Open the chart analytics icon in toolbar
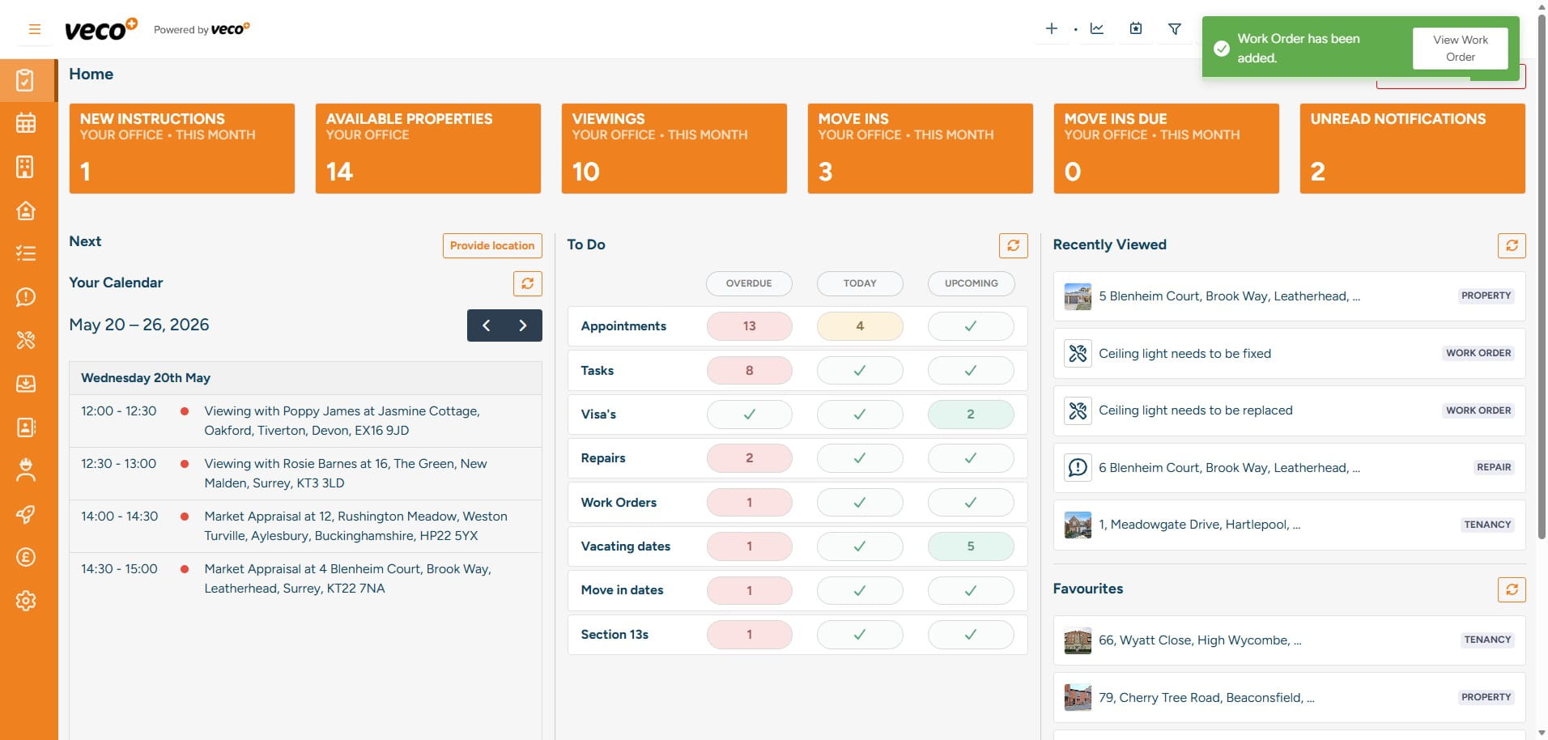1548x740 pixels. [x=1097, y=29]
